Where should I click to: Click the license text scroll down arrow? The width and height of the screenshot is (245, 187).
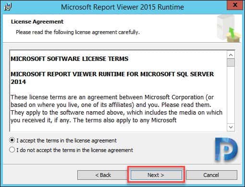click(231, 127)
